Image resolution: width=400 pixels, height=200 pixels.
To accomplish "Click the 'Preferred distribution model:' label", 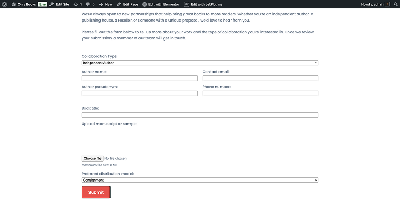I will [x=107, y=174].
